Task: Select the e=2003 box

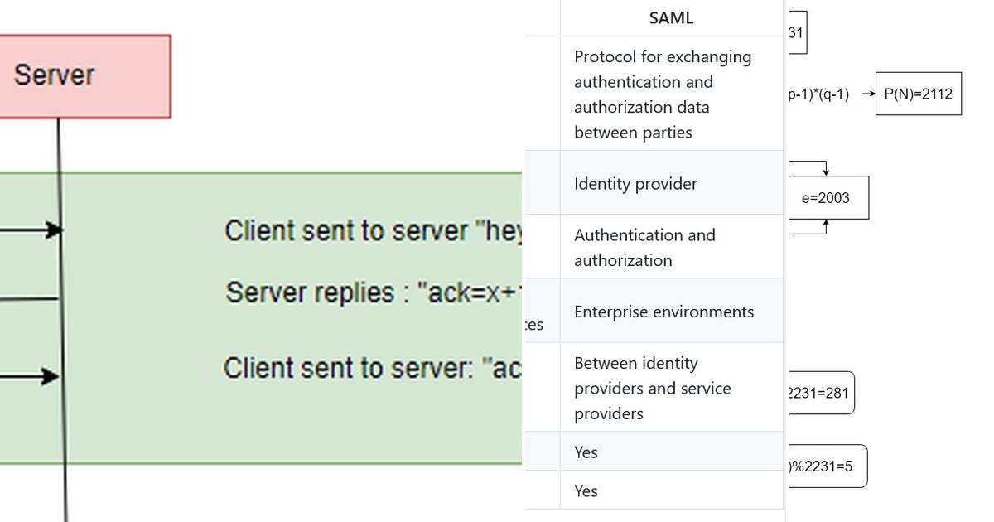Action: click(x=828, y=198)
